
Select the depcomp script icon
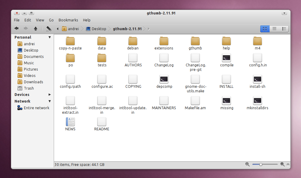pyautogui.click(x=164, y=79)
